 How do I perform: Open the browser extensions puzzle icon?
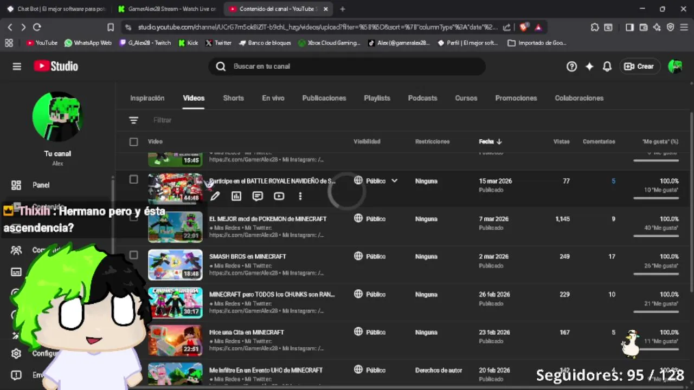pos(595,27)
